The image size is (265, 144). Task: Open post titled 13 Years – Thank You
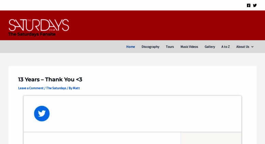[x=50, y=79]
